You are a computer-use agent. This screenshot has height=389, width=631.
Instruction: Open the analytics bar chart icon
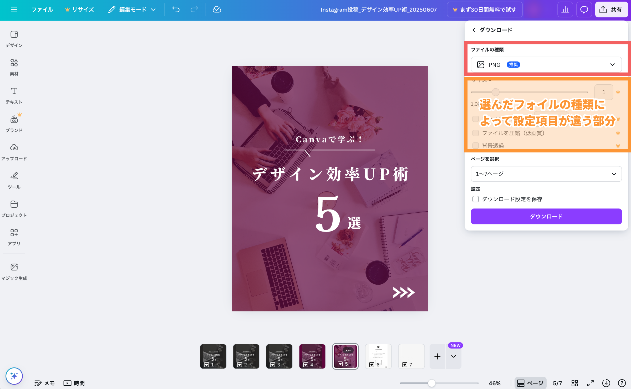click(565, 10)
